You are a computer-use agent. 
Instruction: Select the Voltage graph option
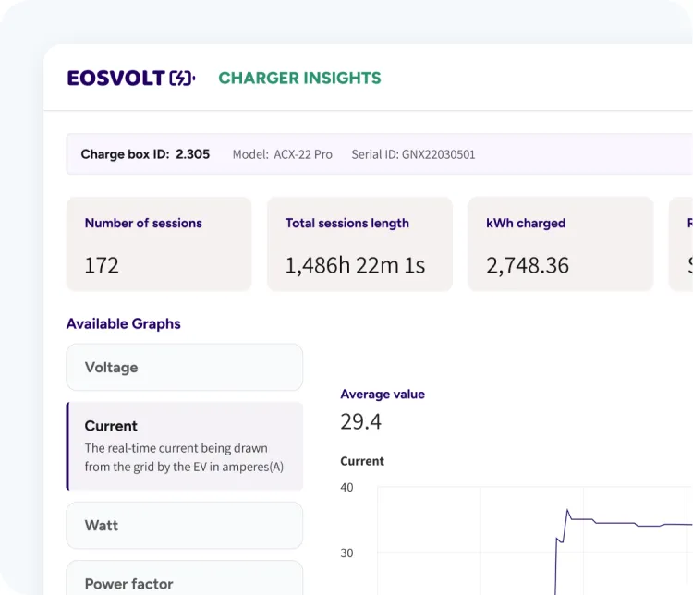pyautogui.click(x=184, y=368)
